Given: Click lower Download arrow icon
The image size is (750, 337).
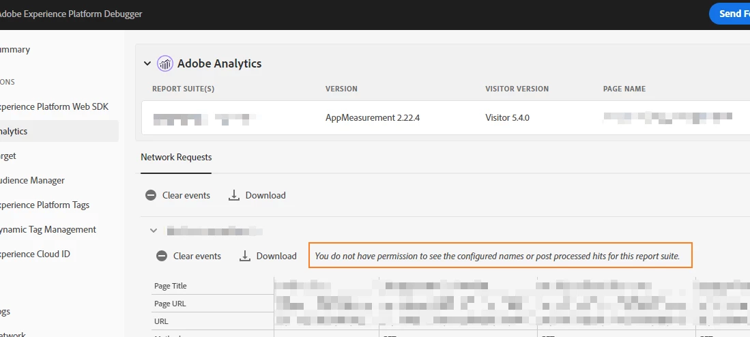Looking at the screenshot, I should [245, 256].
